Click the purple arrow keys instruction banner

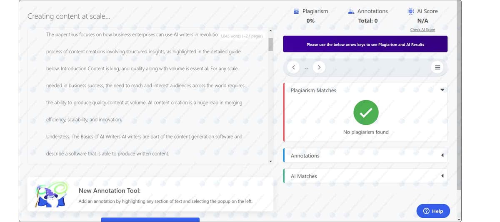[x=365, y=44]
